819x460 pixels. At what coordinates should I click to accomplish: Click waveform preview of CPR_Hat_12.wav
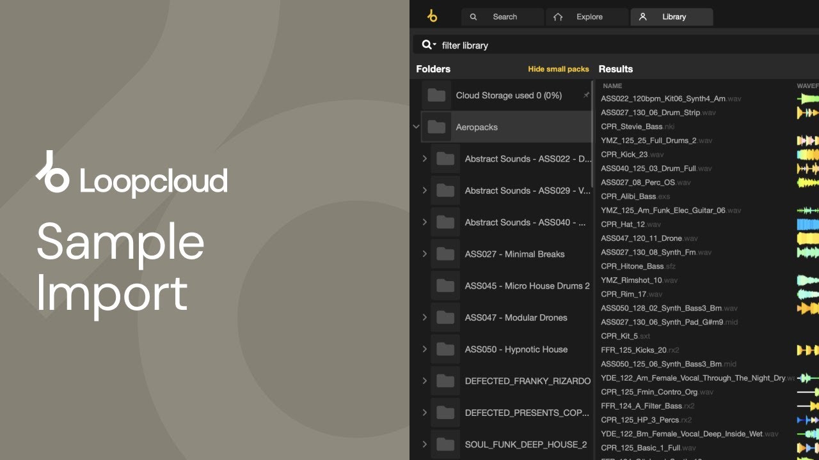pos(807,224)
